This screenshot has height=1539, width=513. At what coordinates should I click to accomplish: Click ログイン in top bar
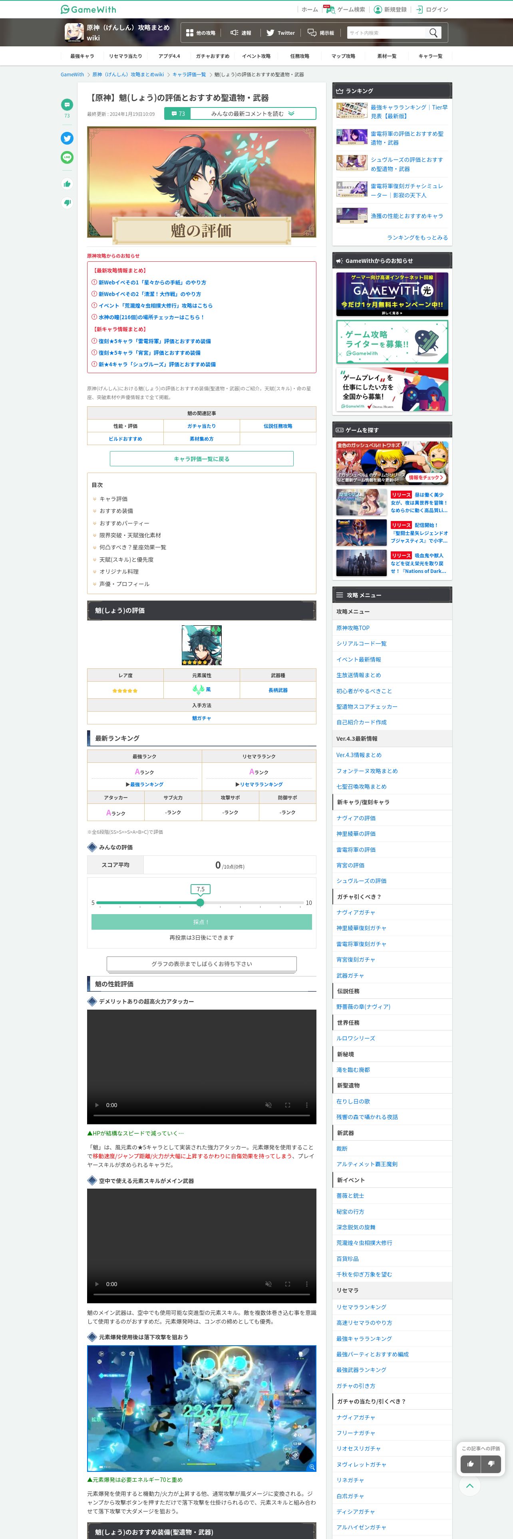432,10
